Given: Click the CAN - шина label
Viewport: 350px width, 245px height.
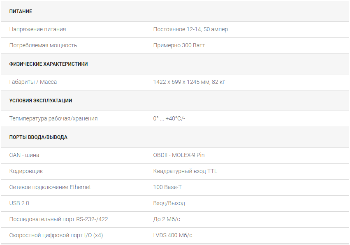Looking at the screenshot, I should 24,155.
